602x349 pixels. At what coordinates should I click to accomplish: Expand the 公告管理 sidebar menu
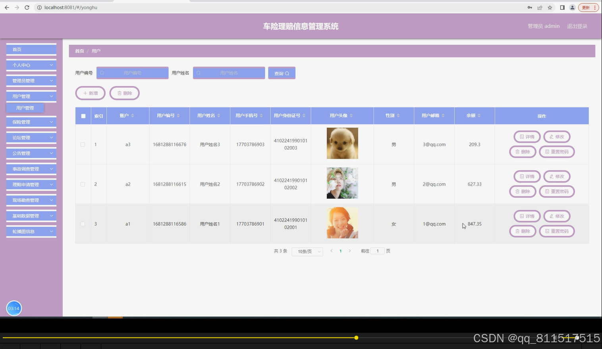point(31,153)
